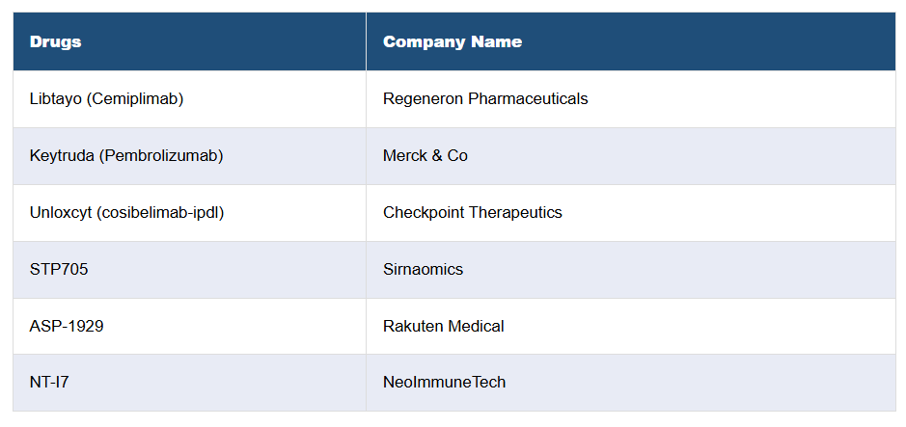This screenshot has height=427, width=906.
Task: Click the brand name Unloxcyt
Action: (x=61, y=213)
